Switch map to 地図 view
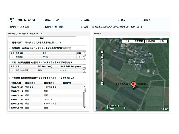 128,41
